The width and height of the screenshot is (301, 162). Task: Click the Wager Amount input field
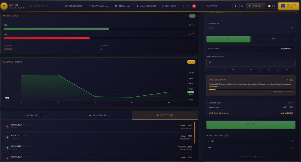(251, 63)
